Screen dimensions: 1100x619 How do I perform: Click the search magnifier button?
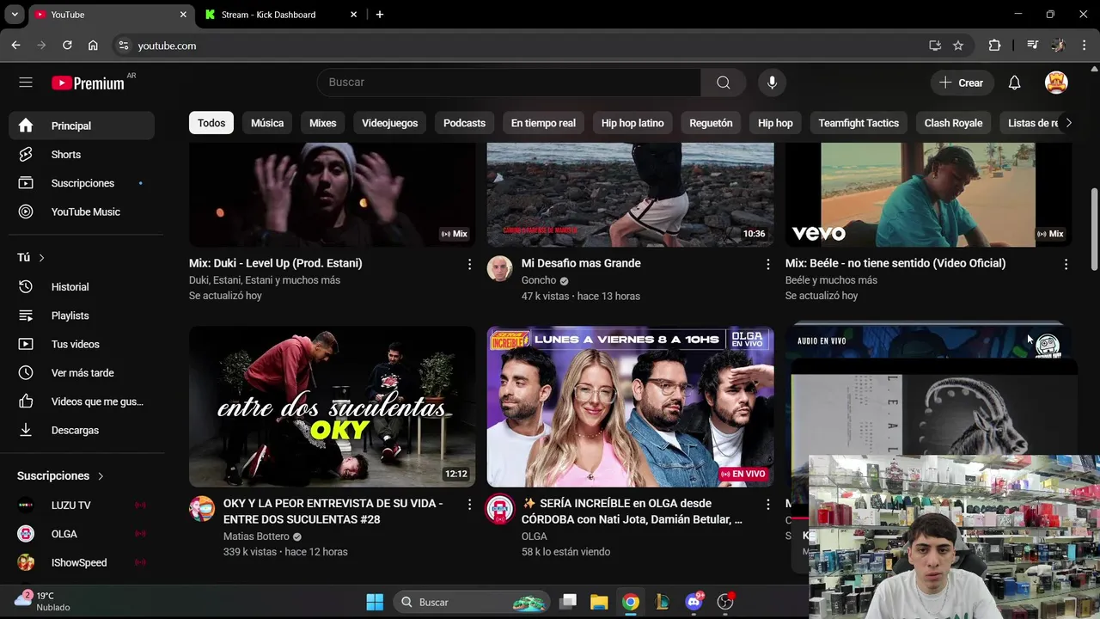pos(724,83)
